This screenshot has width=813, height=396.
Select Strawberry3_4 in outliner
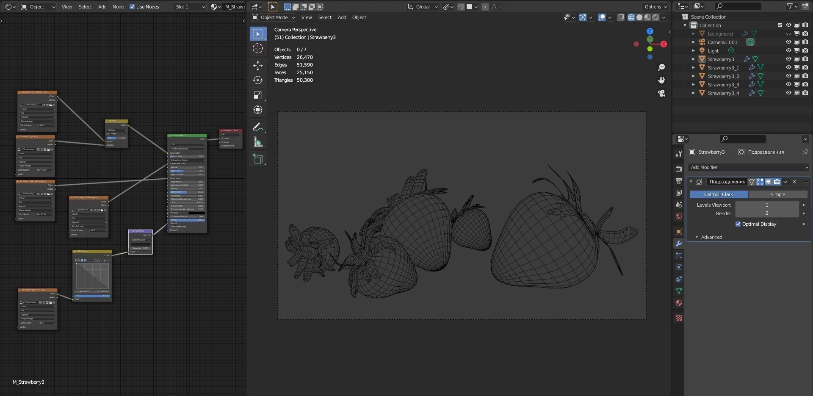coord(723,93)
